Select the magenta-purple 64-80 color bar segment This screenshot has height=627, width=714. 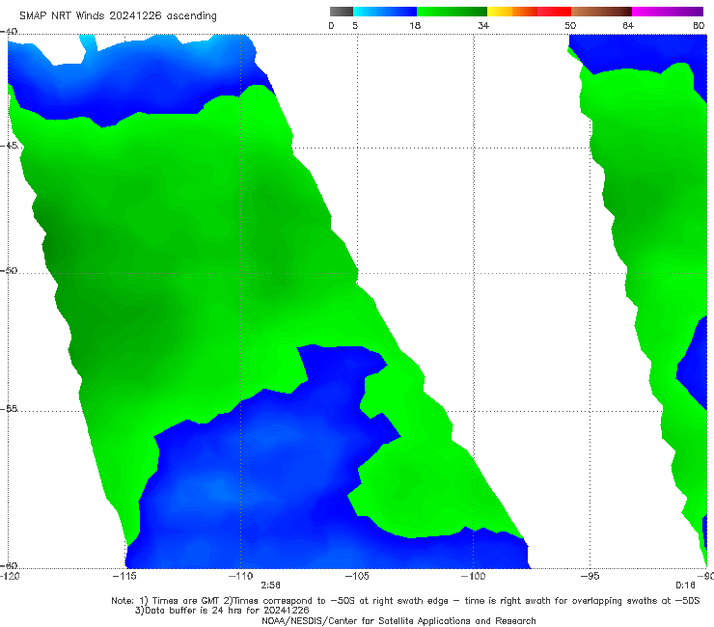point(668,12)
